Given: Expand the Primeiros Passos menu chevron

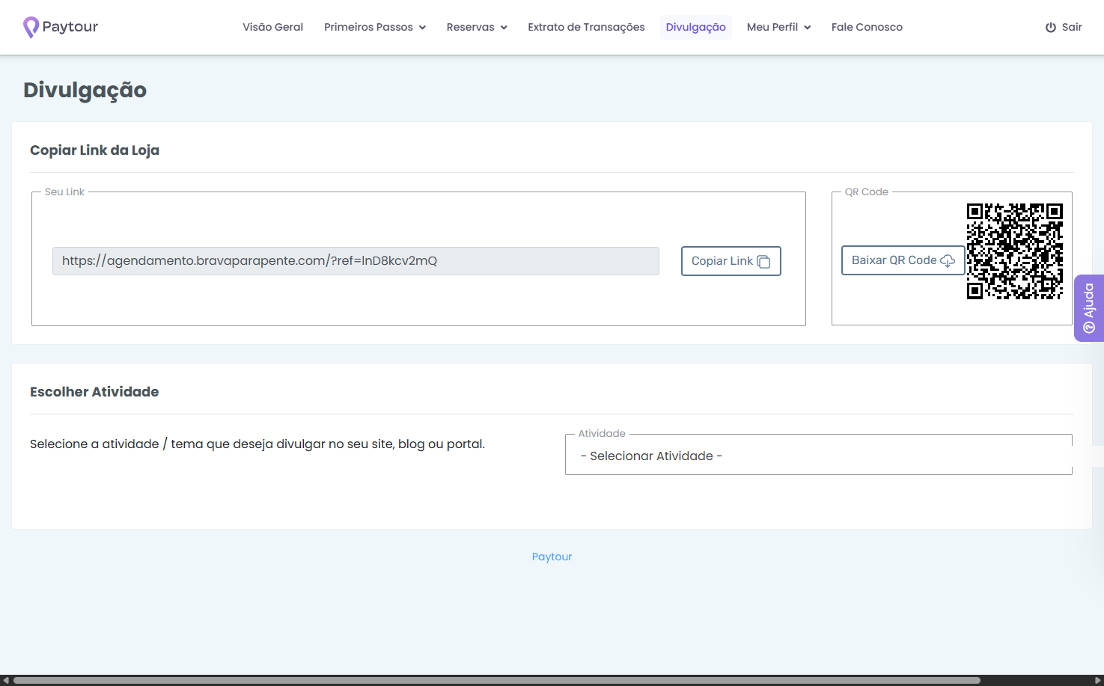Looking at the screenshot, I should click(422, 28).
